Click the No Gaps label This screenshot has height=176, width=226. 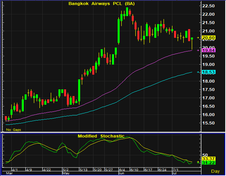[13, 130]
